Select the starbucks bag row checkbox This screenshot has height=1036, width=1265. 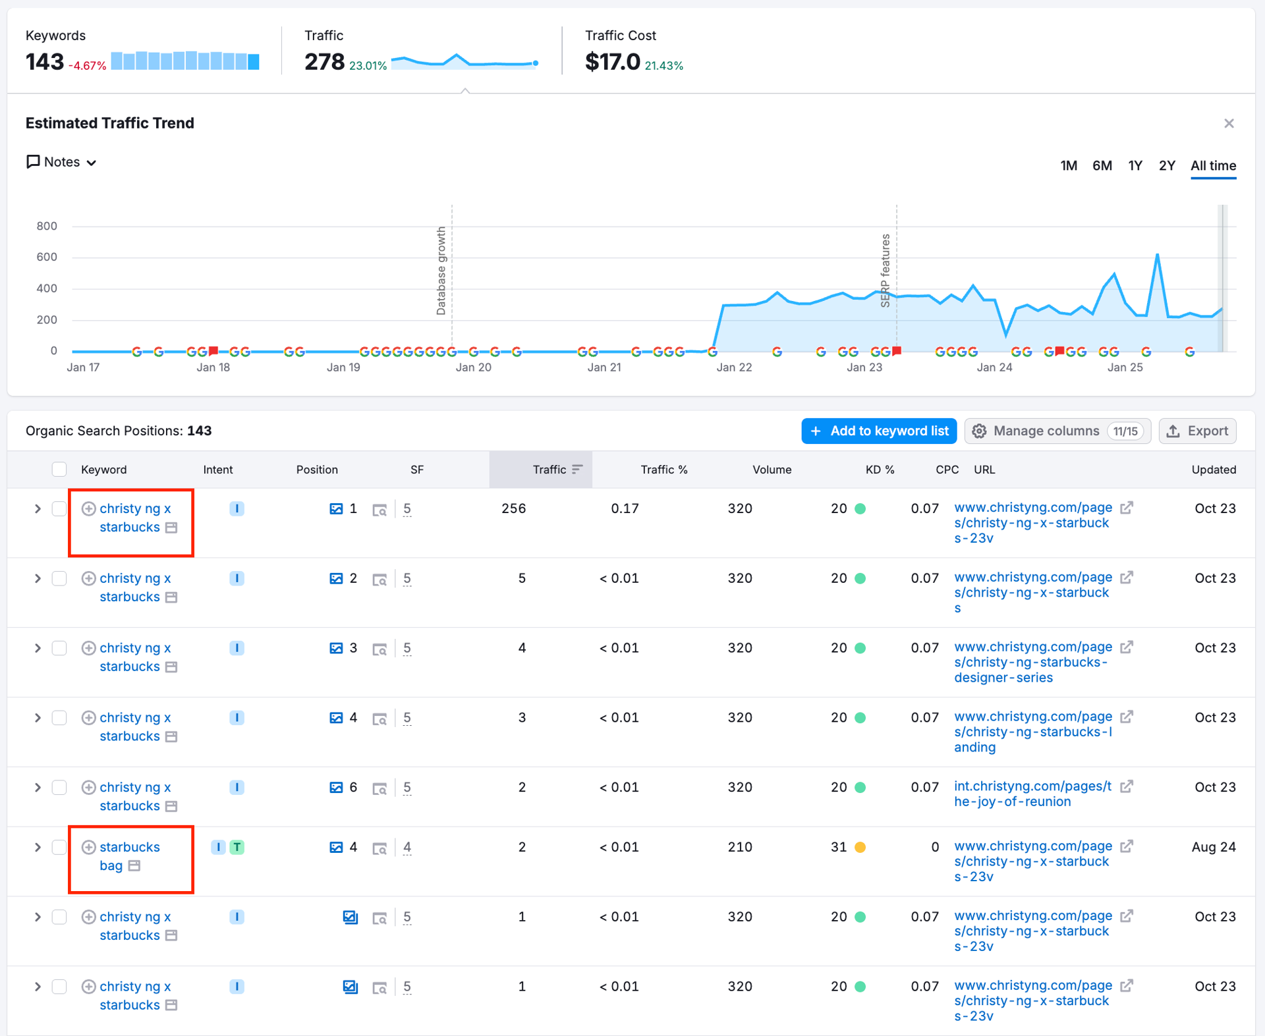click(59, 847)
